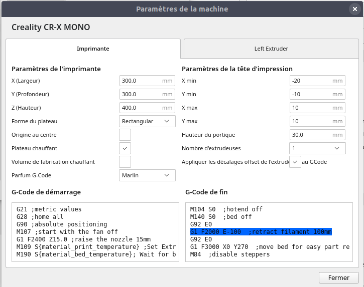
Task: Toggle Appliquer les décalages offset checkbox
Action: [295, 162]
